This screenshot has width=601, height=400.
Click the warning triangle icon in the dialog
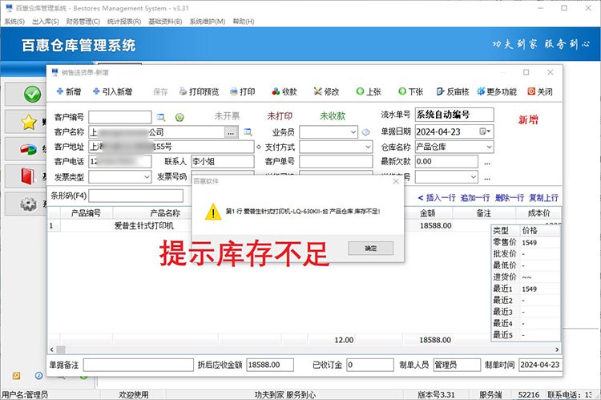pyautogui.click(x=212, y=212)
